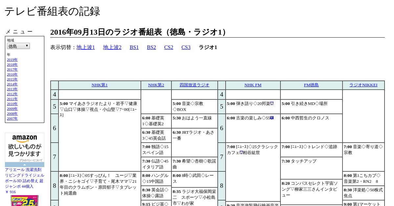Select the 6:00 古楽の楽しみ program
The height and width of the screenshot is (206, 394).
coord(253,128)
